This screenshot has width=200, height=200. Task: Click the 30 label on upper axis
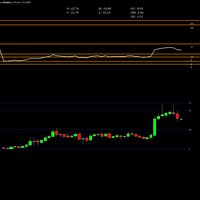(192, 28)
